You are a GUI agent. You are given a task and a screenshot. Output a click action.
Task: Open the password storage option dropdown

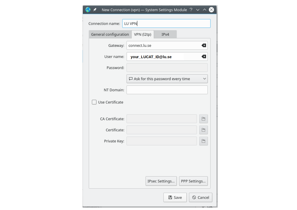[167, 79]
